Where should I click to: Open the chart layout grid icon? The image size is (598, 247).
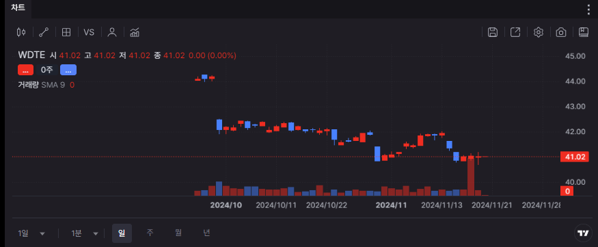(66, 32)
